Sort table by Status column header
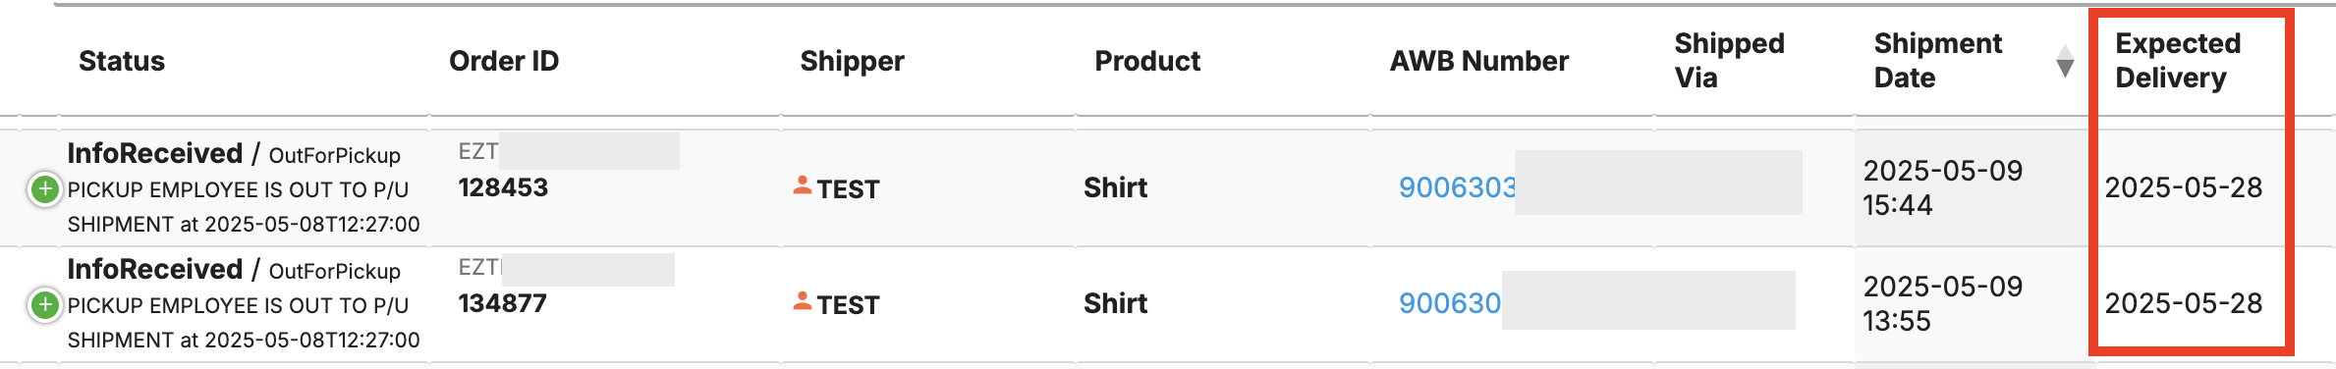Screen dimensions: 2336x369 point(122,61)
